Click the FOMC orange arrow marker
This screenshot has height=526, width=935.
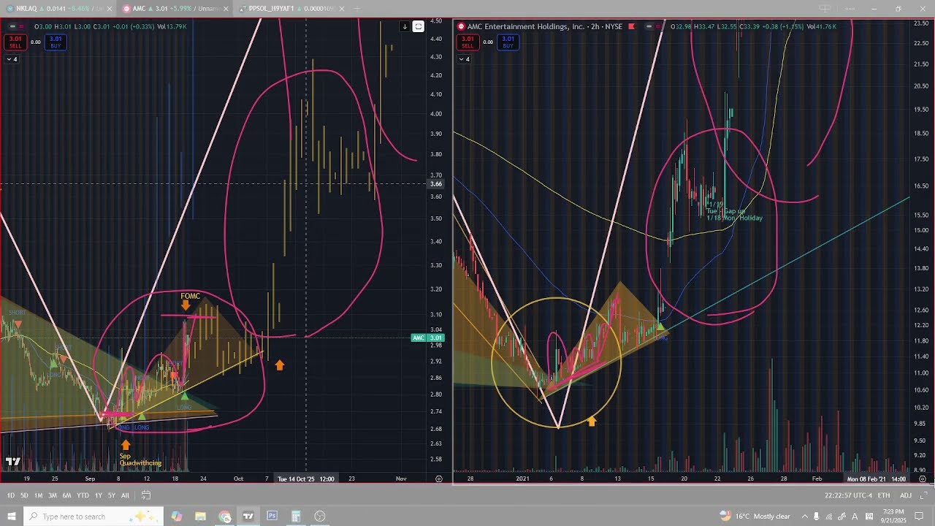[186, 305]
